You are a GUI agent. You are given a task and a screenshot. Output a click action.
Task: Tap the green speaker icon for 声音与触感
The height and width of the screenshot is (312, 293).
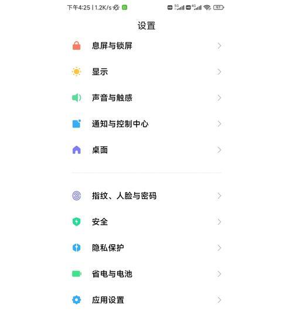77,98
